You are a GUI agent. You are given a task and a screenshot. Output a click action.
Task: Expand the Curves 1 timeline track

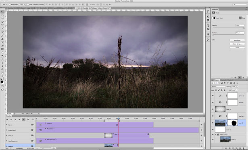(6, 125)
